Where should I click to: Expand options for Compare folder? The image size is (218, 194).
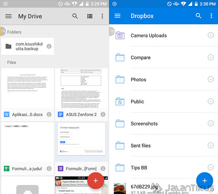pos(211,57)
